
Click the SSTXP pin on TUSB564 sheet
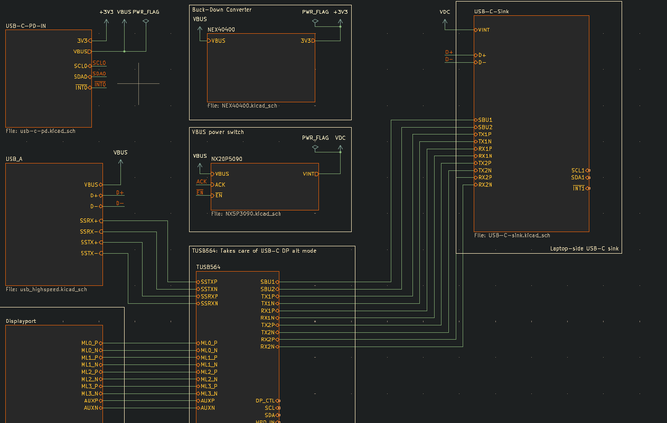[x=207, y=282]
